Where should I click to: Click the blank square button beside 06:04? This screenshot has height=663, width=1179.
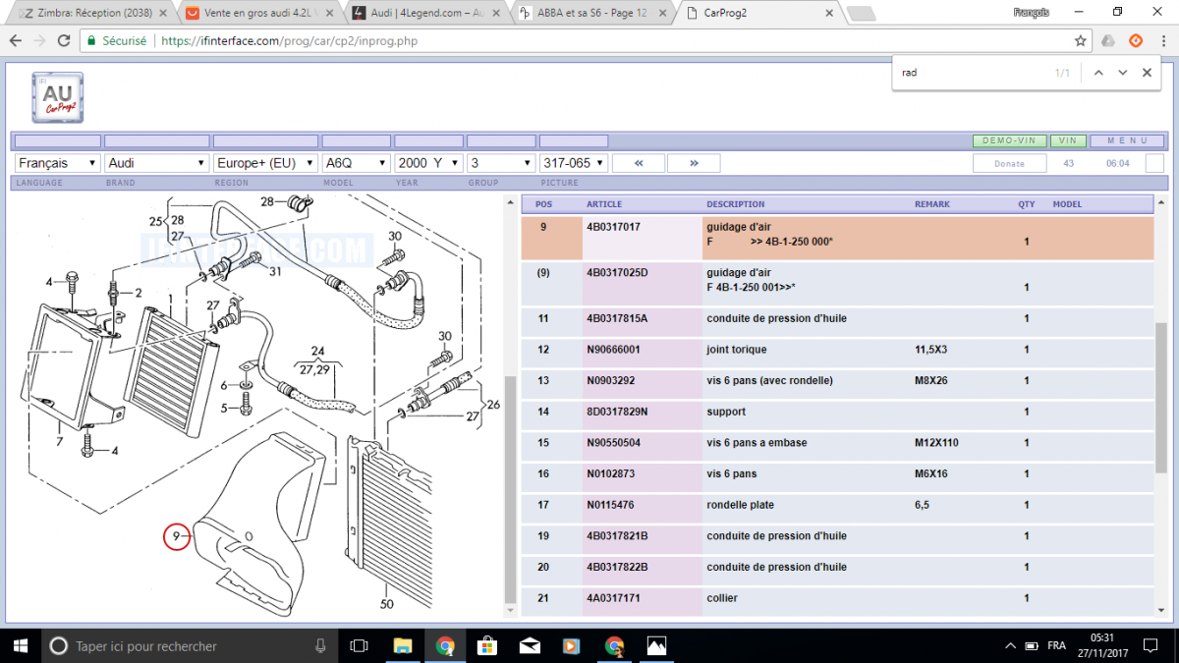(x=1153, y=163)
